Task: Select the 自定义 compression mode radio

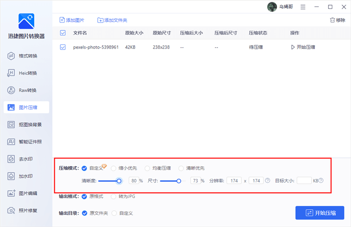Action: coord(84,168)
